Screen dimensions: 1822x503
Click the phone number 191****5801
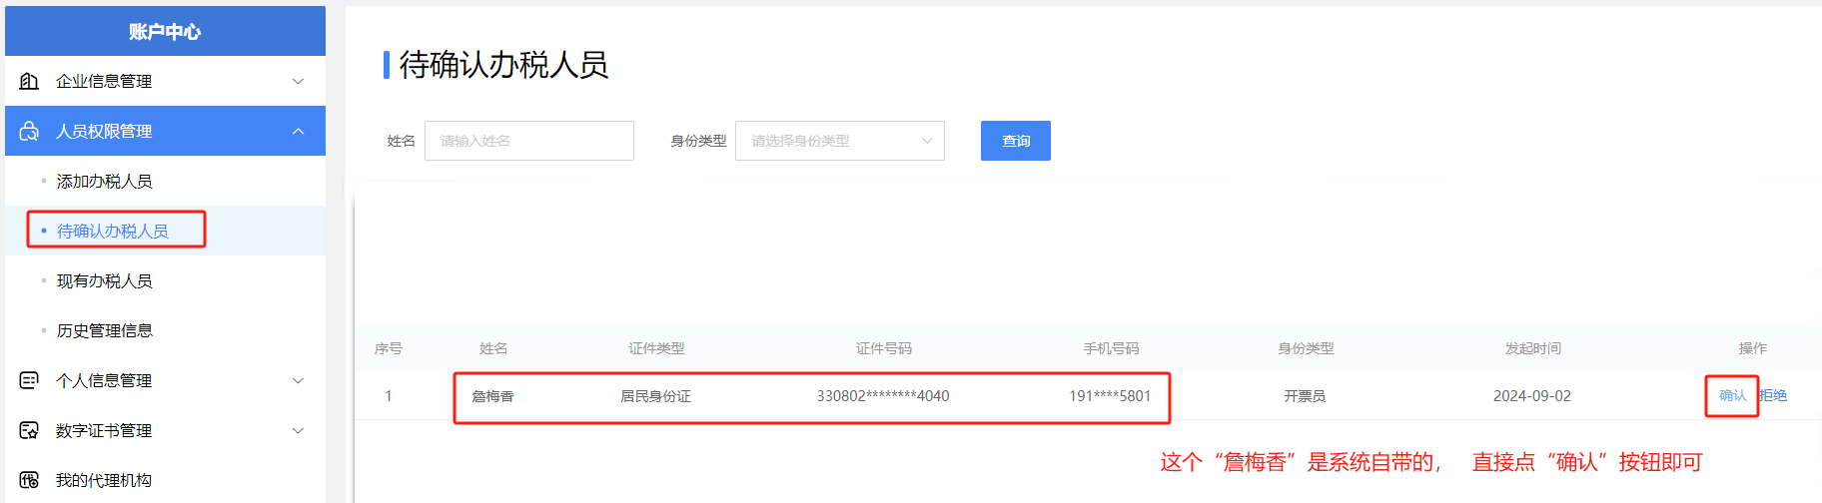pos(1110,396)
